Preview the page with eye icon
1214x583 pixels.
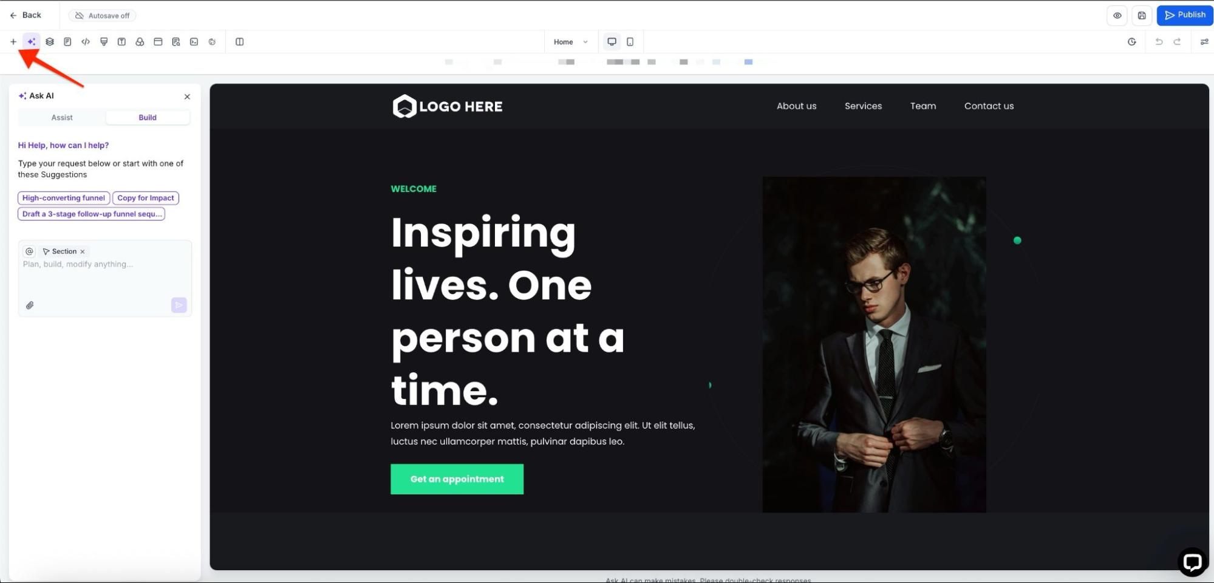pos(1117,16)
